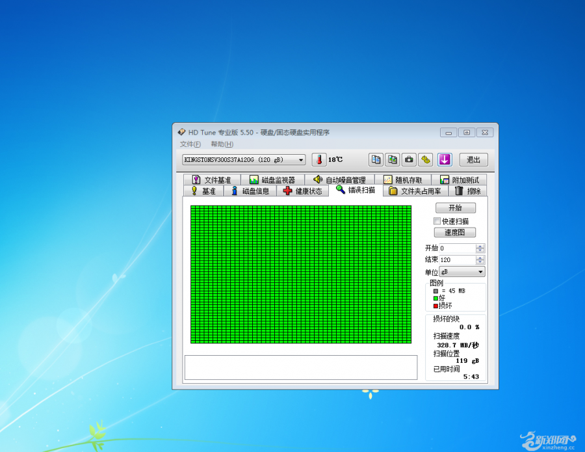Click the scan position value 119 gB
The height and width of the screenshot is (452, 585).
pos(467,361)
